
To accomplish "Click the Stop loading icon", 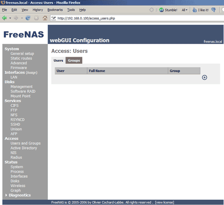I will [36, 18].
